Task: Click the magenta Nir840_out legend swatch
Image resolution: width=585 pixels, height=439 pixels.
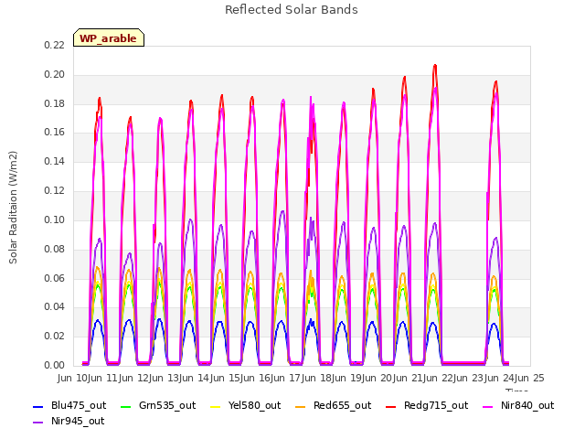Action: (x=488, y=406)
